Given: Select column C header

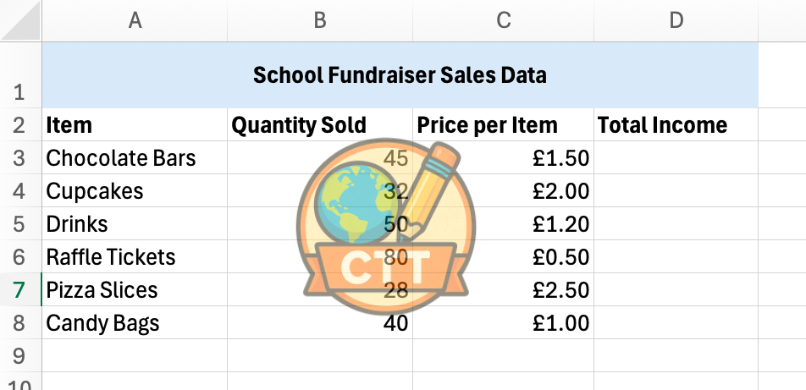Looking at the screenshot, I should pos(504,21).
